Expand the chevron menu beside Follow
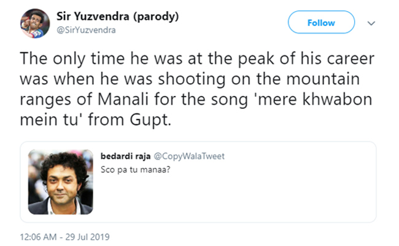The width and height of the screenshot is (399, 246). click(371, 23)
